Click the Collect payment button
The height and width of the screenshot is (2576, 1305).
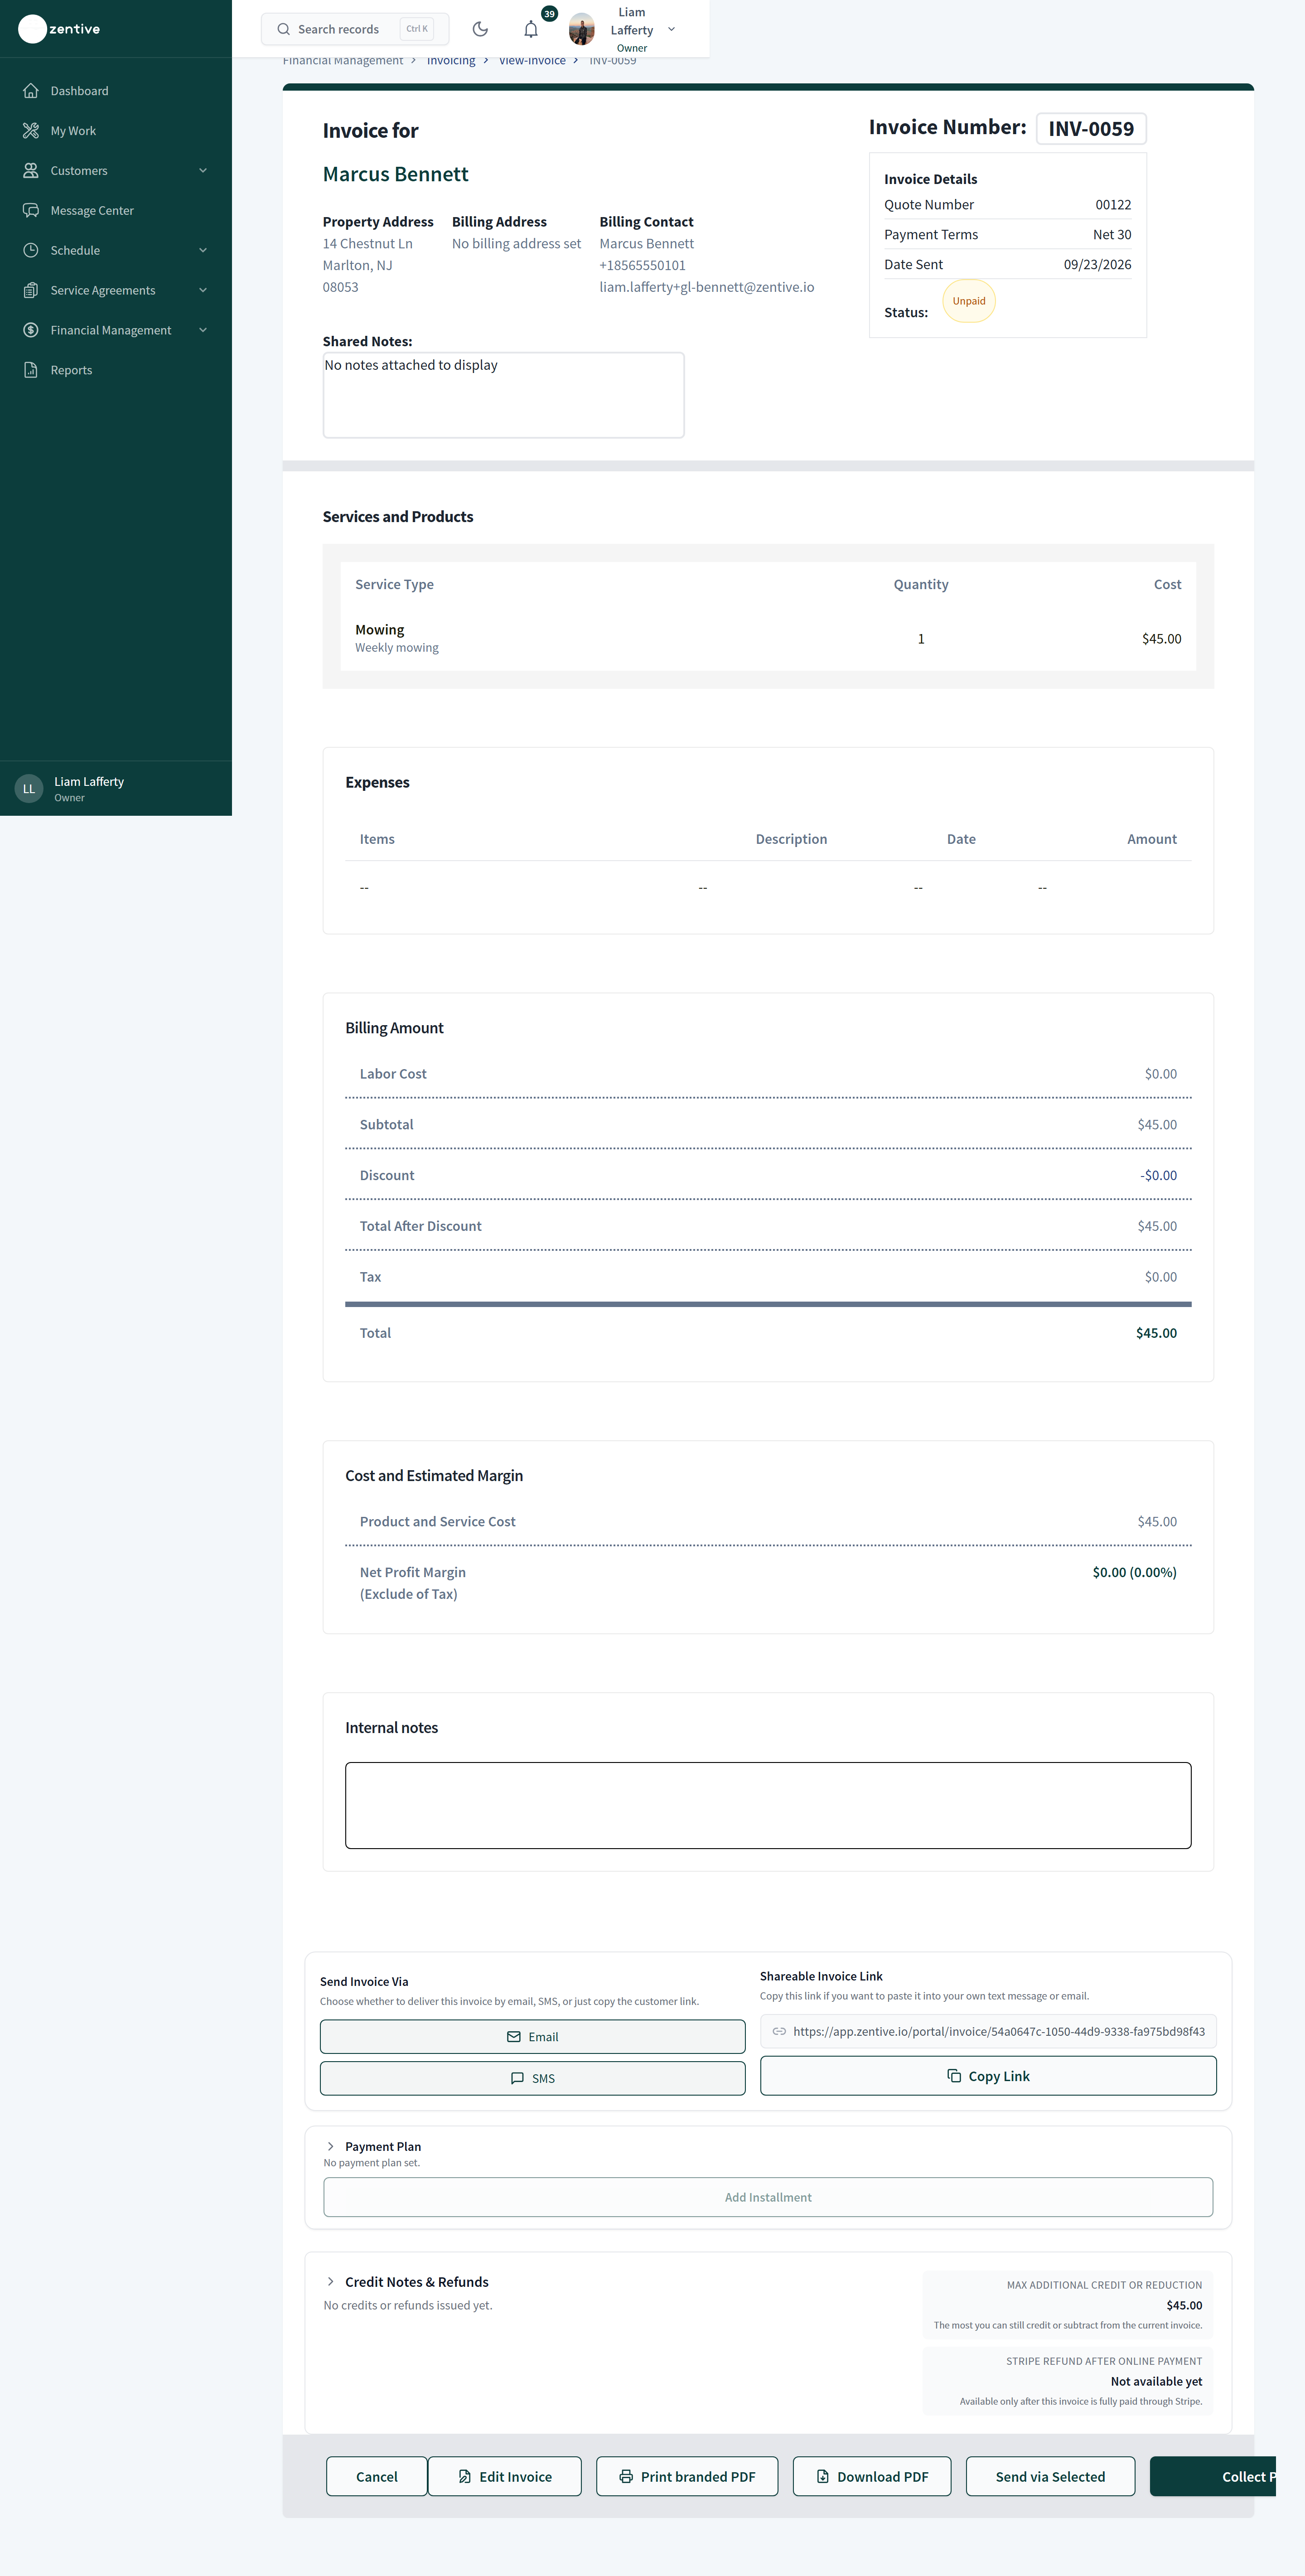click(x=1213, y=2475)
